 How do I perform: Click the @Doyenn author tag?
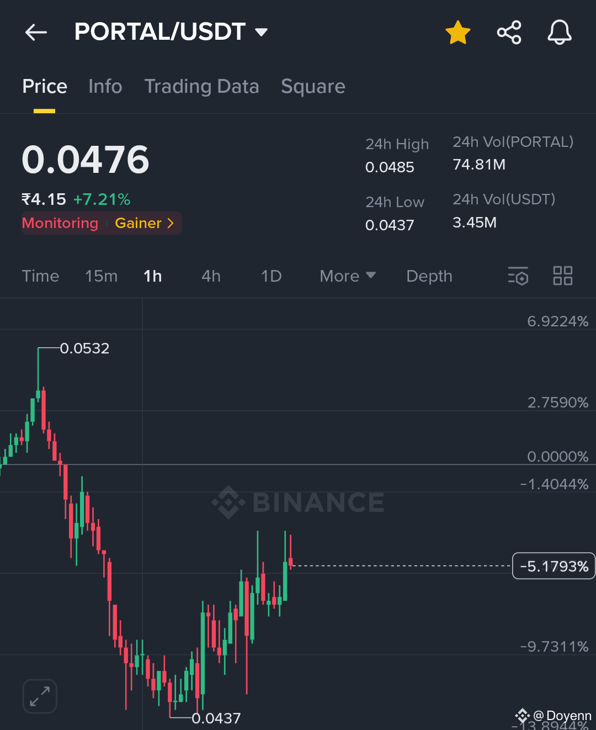(554, 716)
